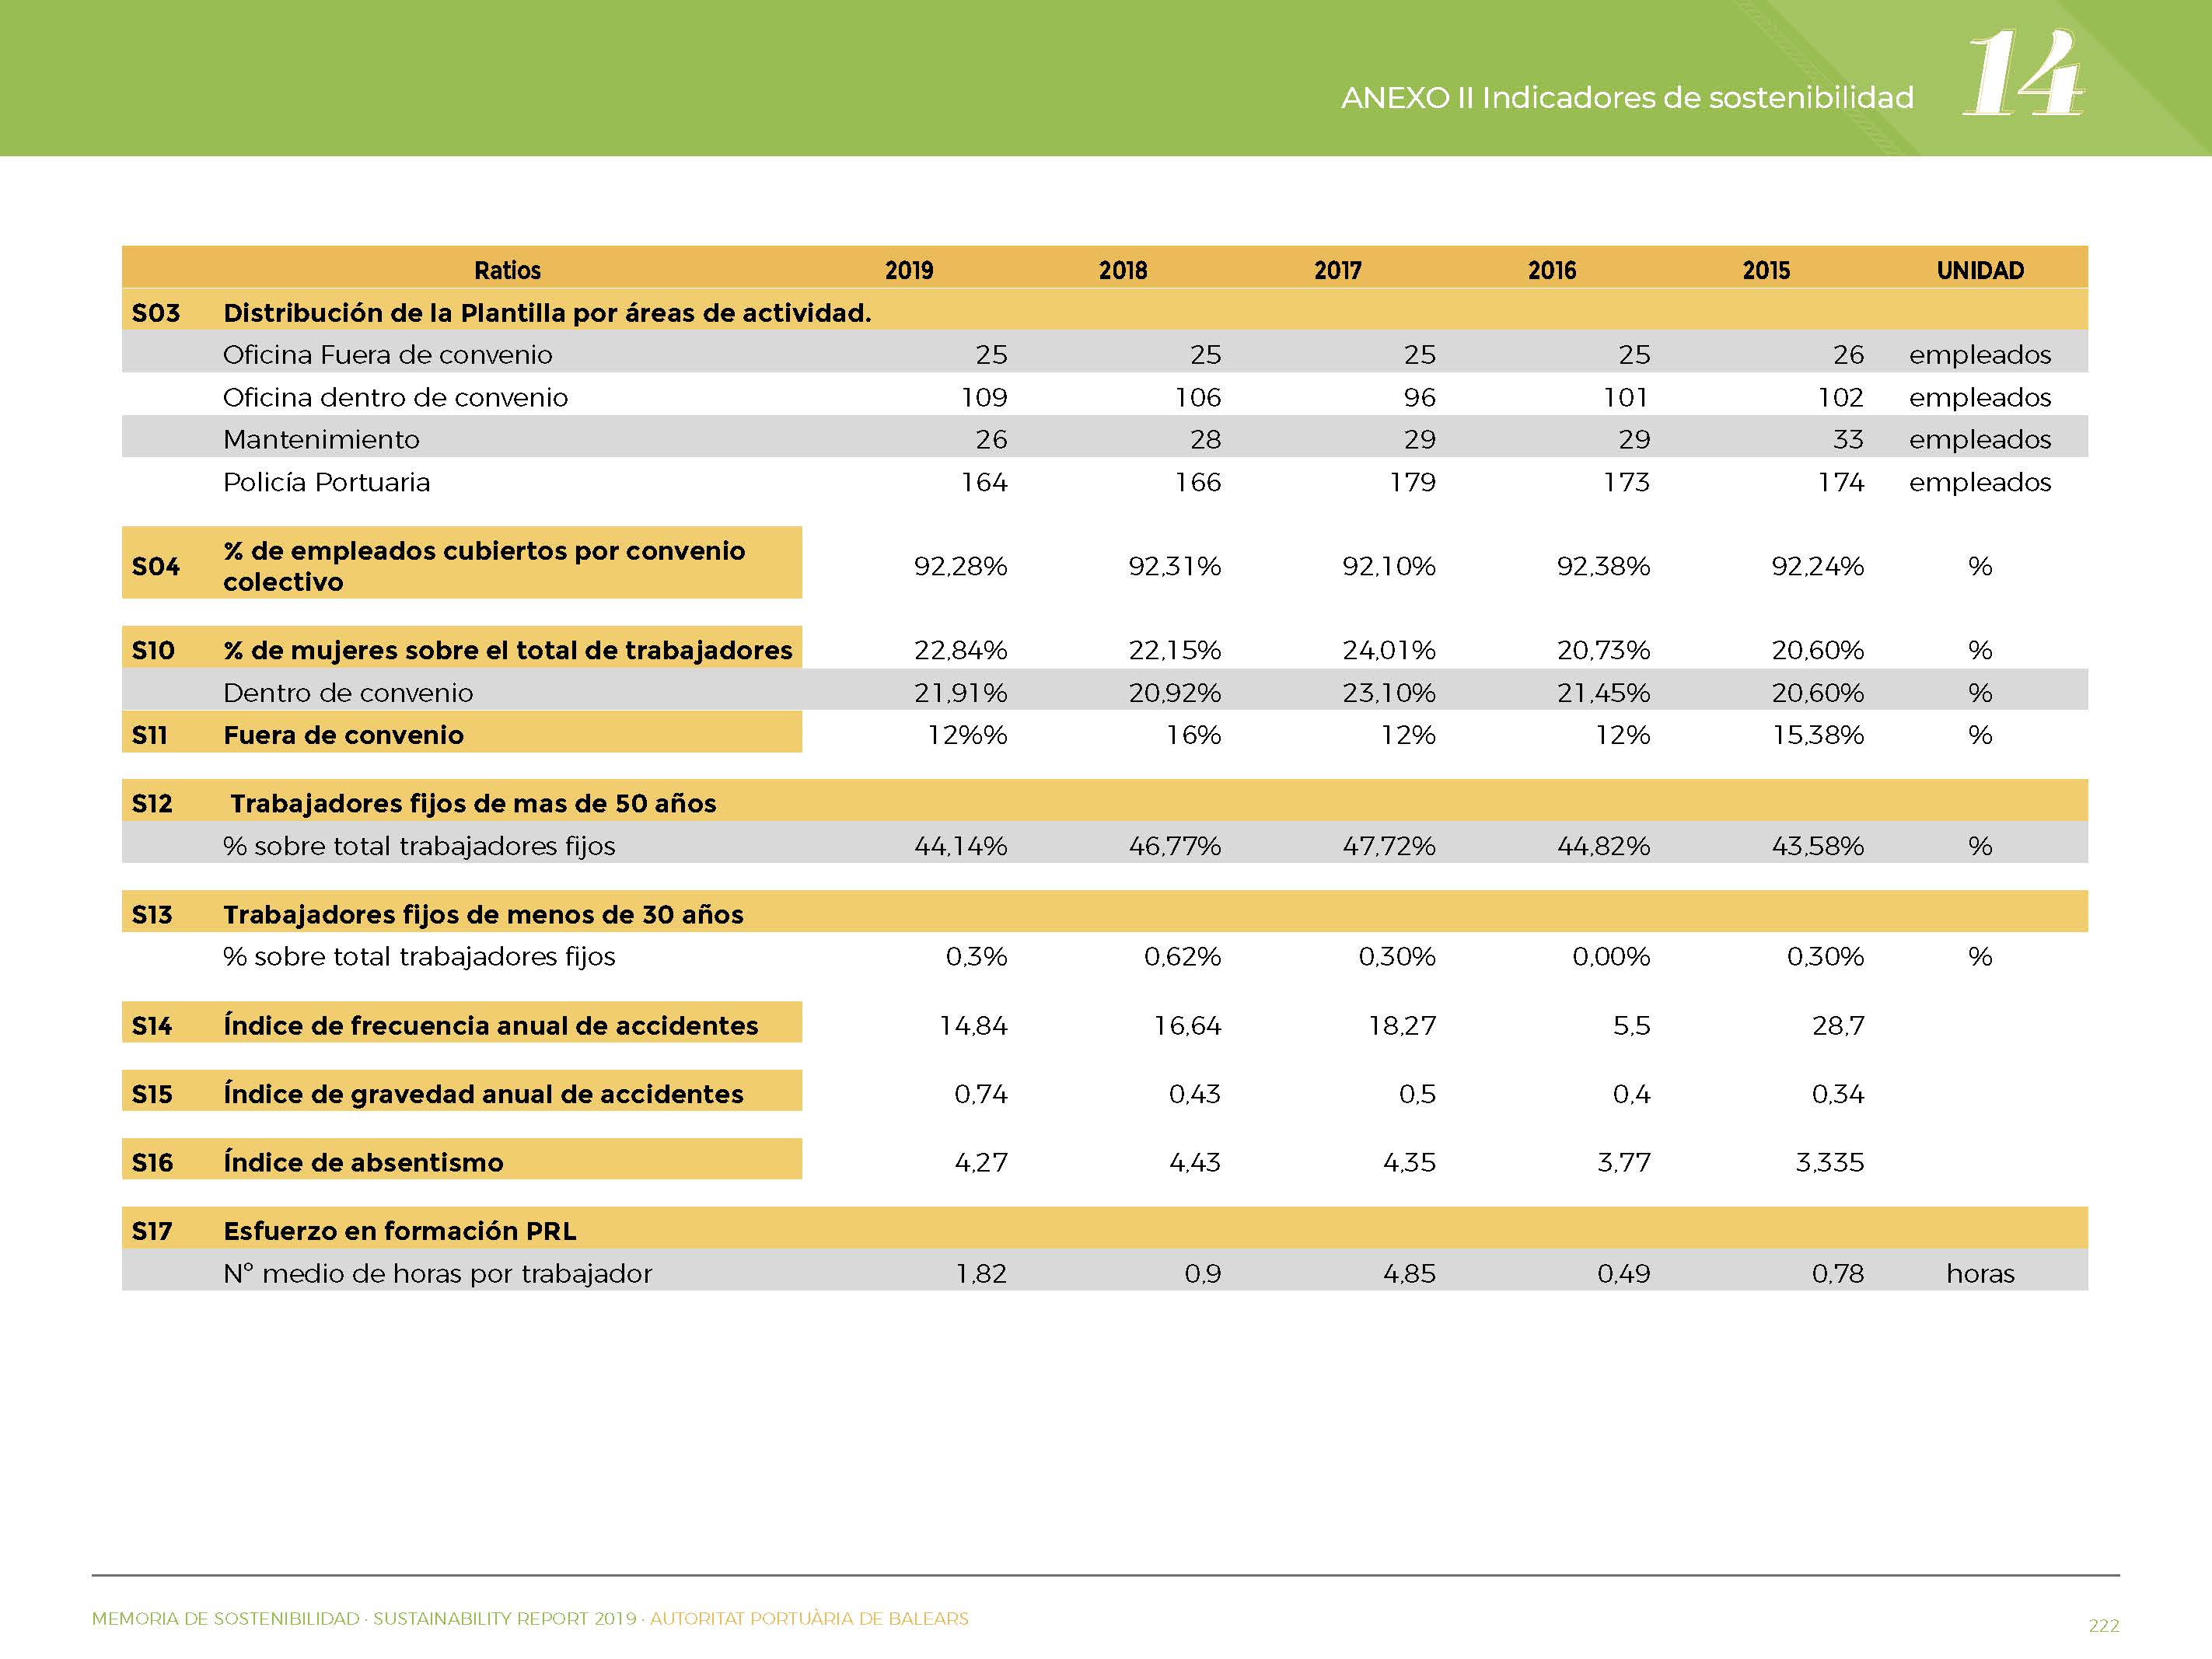Viewport: 2212px width, 1659px height.
Task: Click the value 0,74 in S15 row
Action: [x=980, y=1094]
